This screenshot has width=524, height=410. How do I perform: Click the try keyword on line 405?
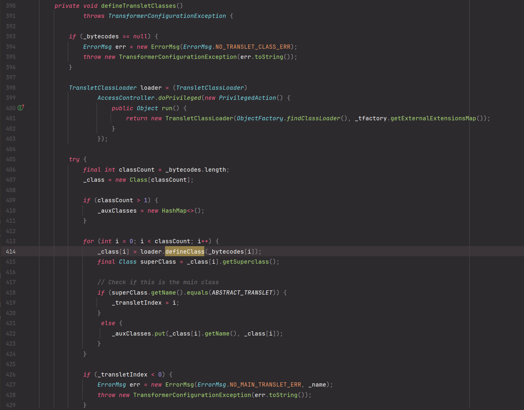[x=74, y=159]
